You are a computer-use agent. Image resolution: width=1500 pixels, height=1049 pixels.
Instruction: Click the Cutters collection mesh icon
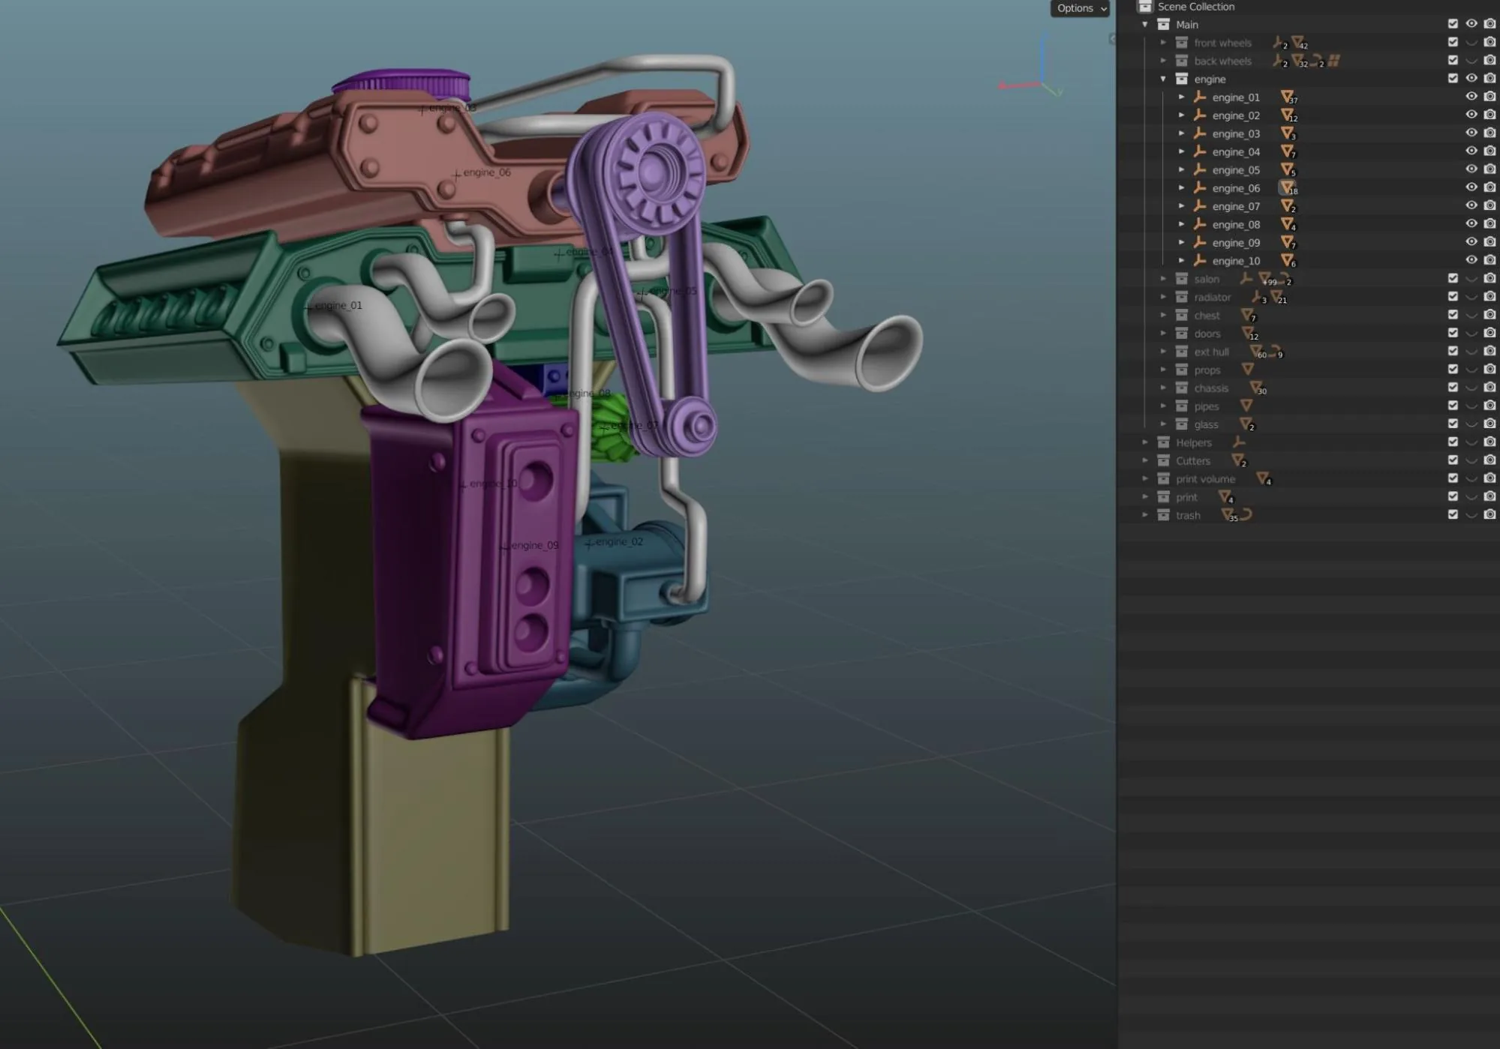coord(1238,460)
